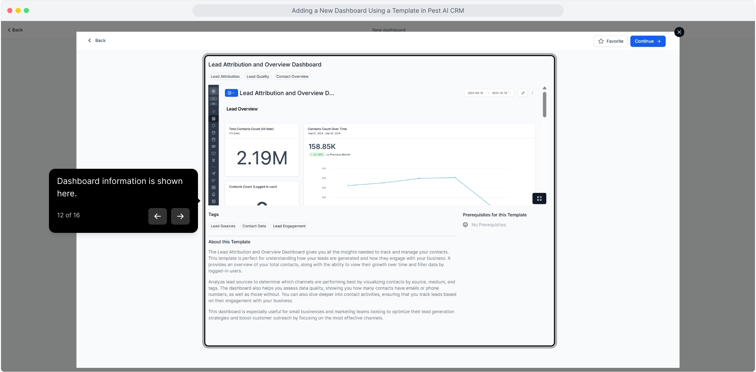
Task: Click the Lead Attribution chip
Action: tap(225, 76)
